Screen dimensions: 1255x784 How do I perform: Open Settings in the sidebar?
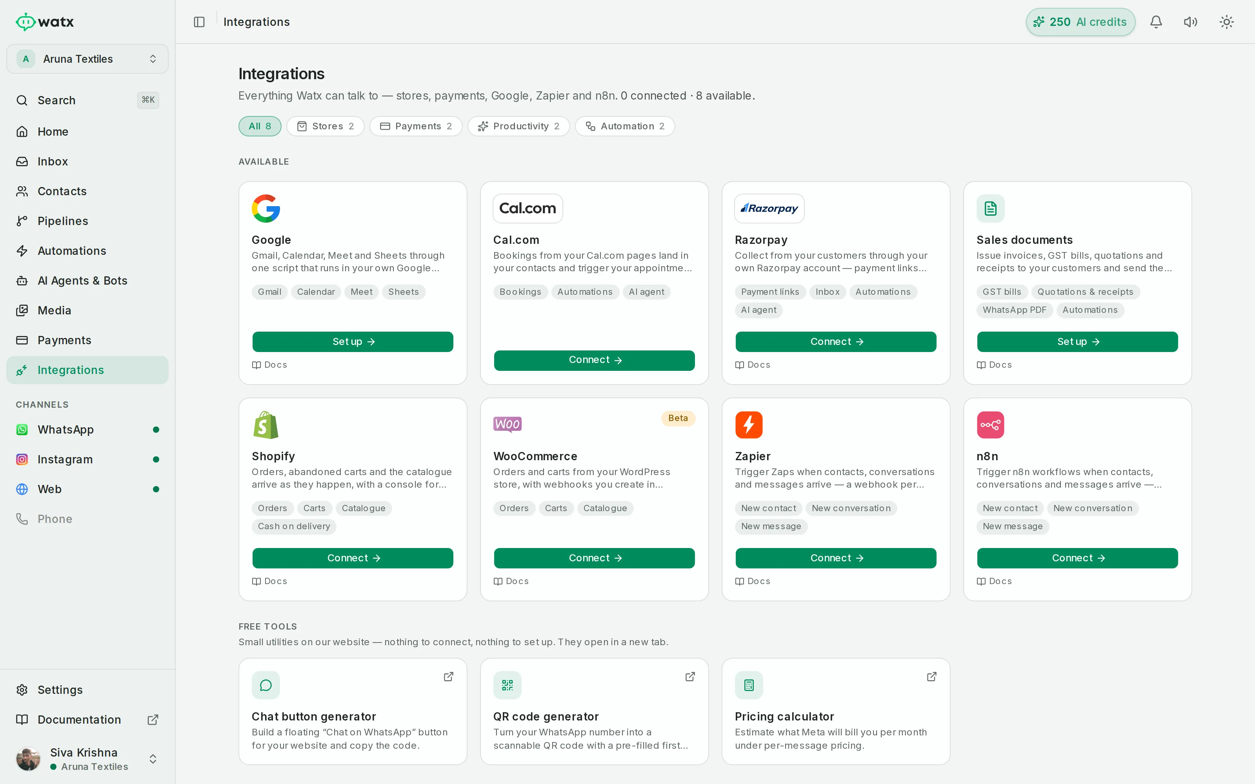pos(87,690)
